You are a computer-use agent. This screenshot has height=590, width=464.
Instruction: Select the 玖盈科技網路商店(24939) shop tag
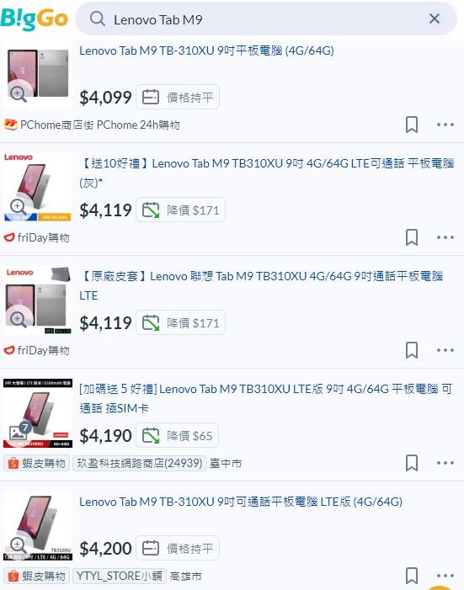pos(140,463)
